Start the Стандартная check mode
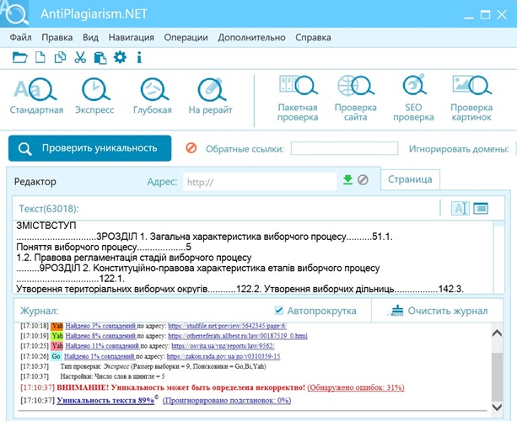Viewport: 517px width, 421px height. coord(36,96)
